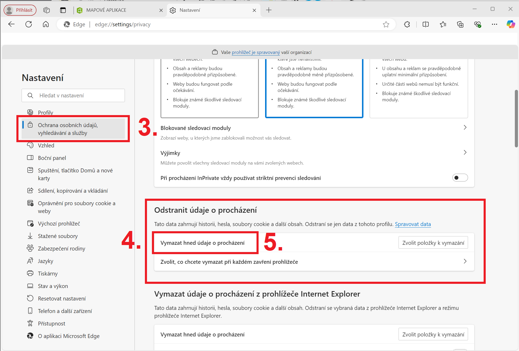Open Vzhled settings section
This screenshot has width=519, height=351.
pos(46,146)
